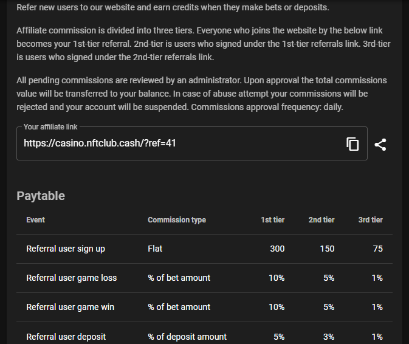Screen dimensions: 409x344
Task: Click the Event column header
Action: click(x=35, y=220)
